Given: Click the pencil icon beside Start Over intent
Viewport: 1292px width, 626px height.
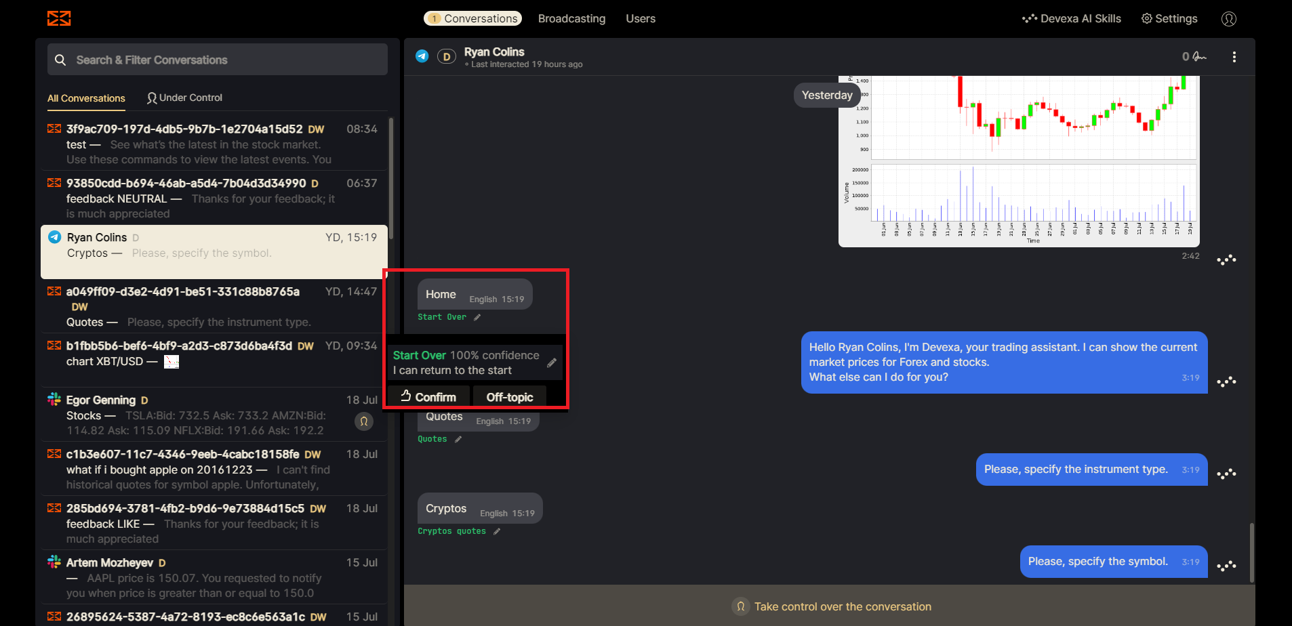Looking at the screenshot, I should (477, 317).
